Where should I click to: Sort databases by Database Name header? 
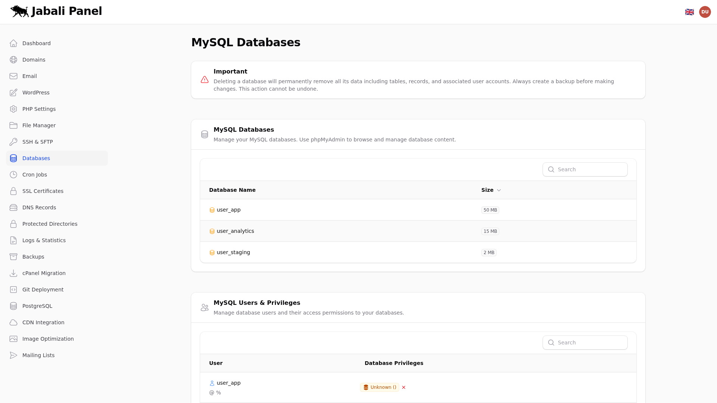(232, 190)
